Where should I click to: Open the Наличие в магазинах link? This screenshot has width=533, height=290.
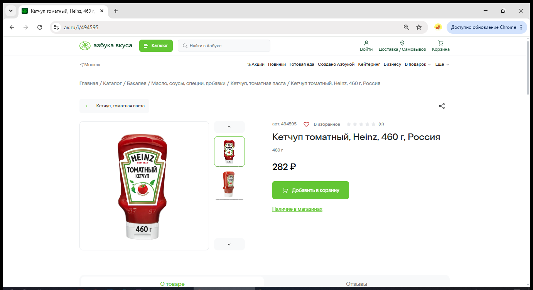(297, 209)
